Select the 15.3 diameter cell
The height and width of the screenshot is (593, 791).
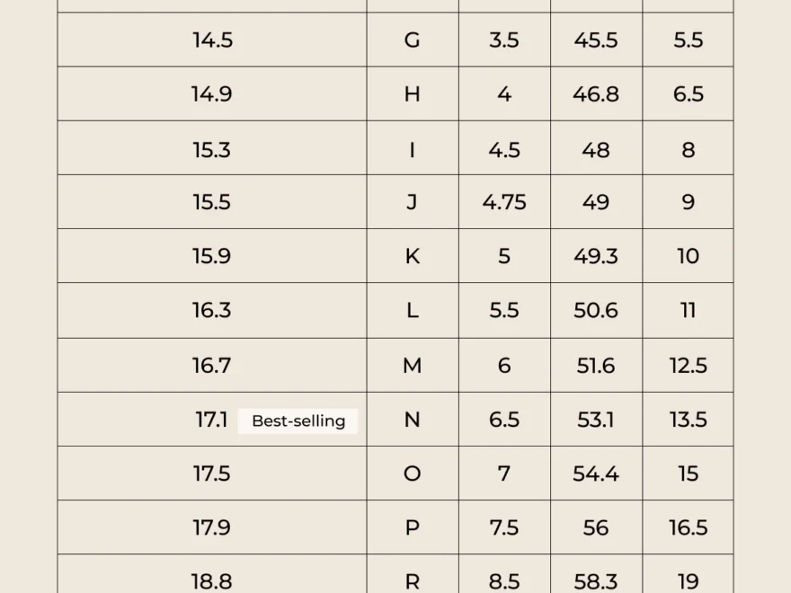(211, 149)
